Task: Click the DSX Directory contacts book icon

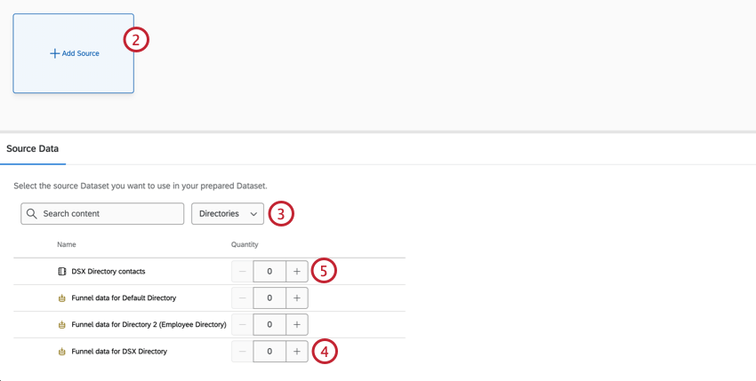Action: (x=62, y=271)
